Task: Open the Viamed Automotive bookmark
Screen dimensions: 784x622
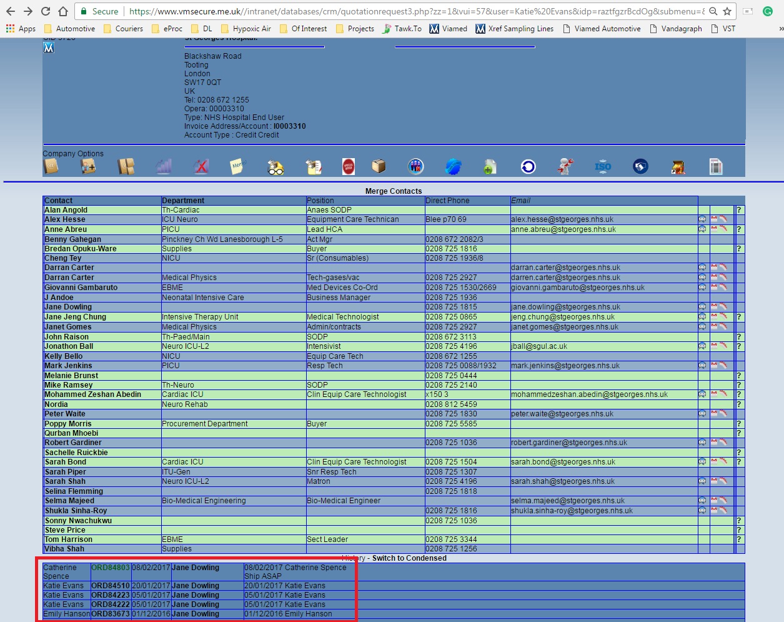Action: (x=601, y=29)
